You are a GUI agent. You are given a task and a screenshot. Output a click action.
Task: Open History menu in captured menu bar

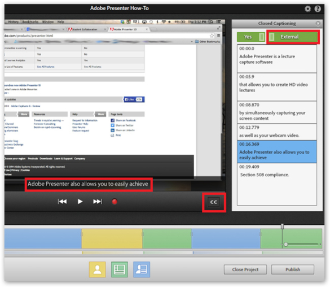pyautogui.click(x=14, y=22)
